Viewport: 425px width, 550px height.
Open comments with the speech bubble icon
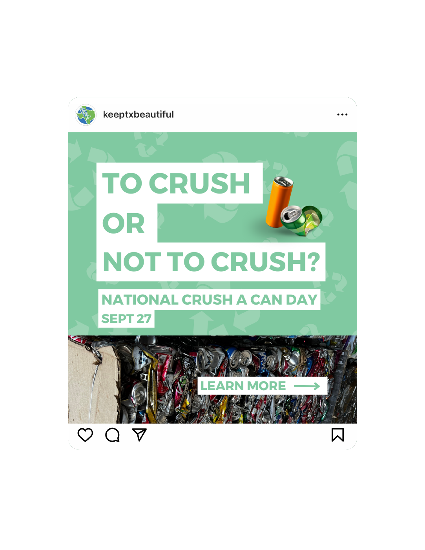pos(112,435)
